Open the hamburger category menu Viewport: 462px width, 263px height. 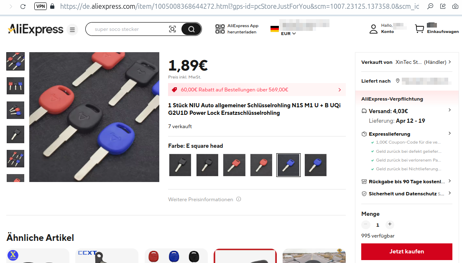pyautogui.click(x=72, y=30)
